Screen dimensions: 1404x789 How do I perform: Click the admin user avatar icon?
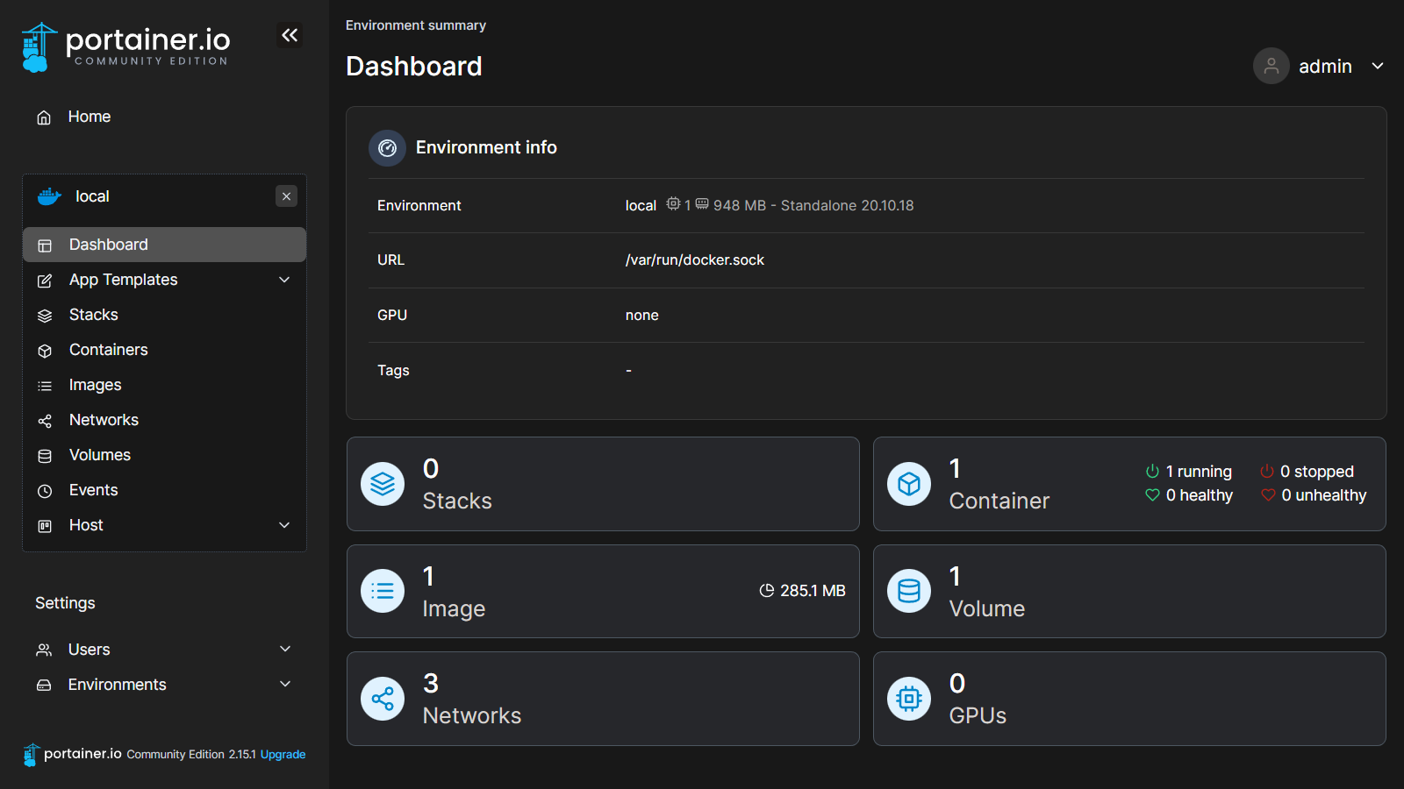coord(1271,66)
